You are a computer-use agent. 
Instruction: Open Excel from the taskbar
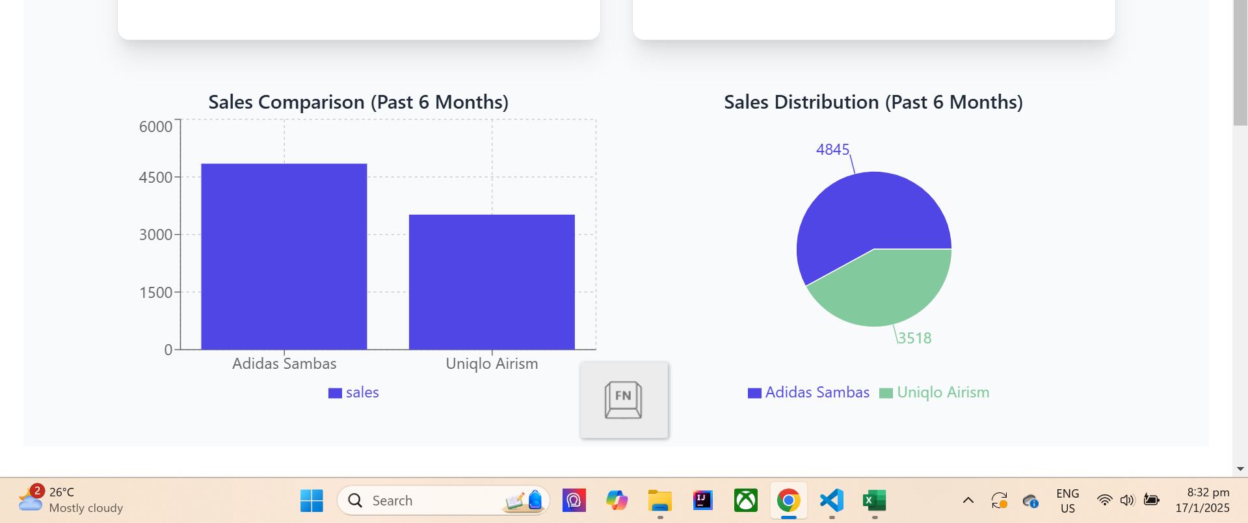coord(875,500)
